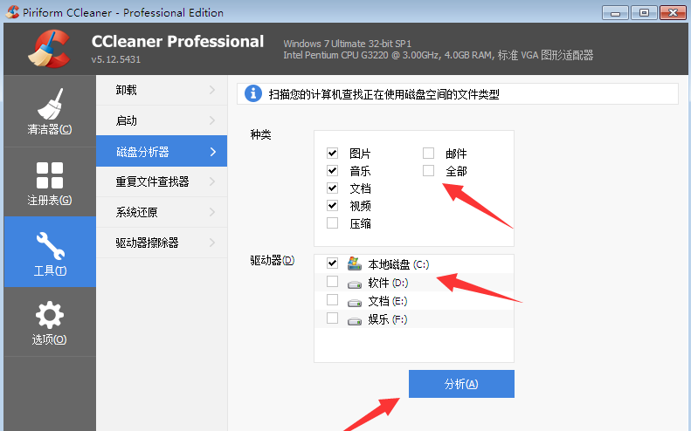Select the 本地磁盘 (C:) drive row text
This screenshot has height=431, width=691.
398,264
